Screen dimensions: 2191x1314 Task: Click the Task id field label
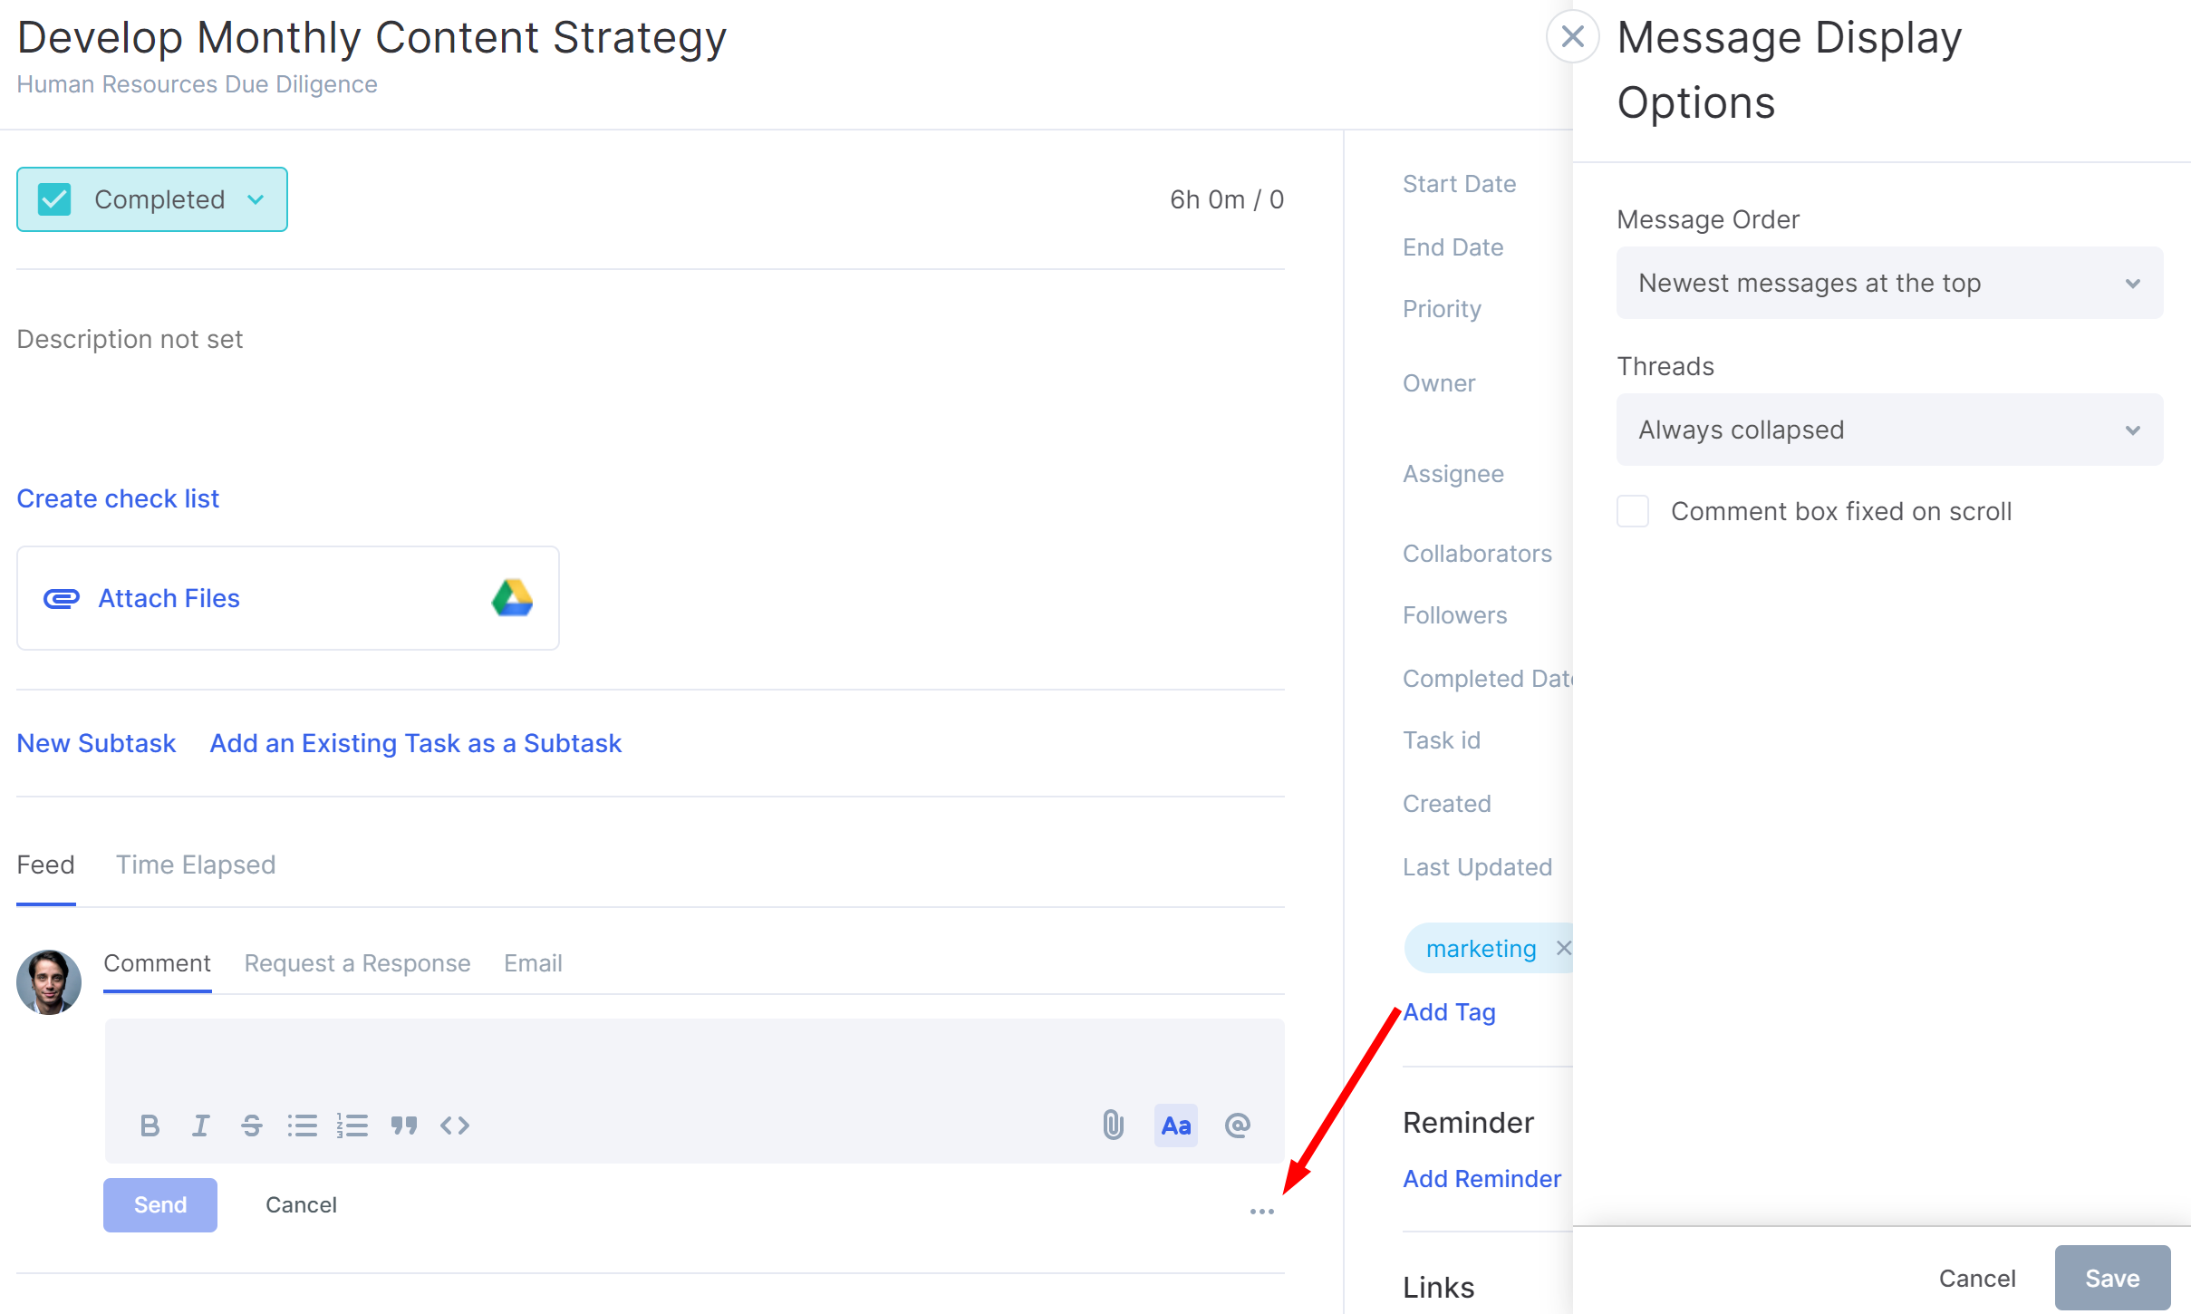(1442, 740)
